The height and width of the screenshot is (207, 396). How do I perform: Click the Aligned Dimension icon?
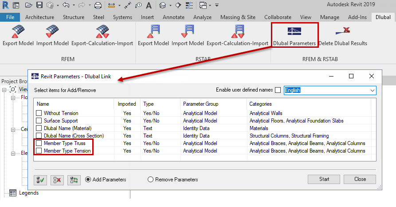(x=128, y=5)
